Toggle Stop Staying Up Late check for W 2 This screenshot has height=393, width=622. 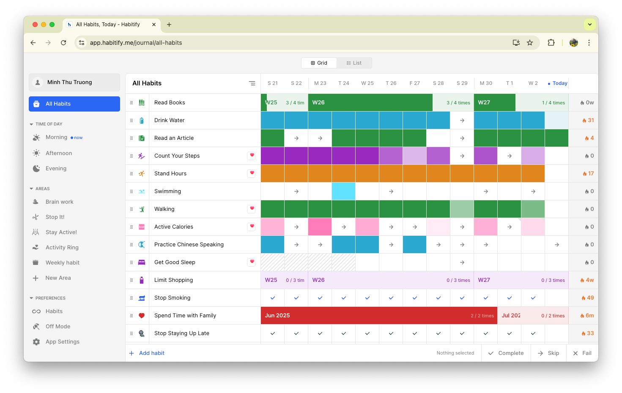tap(533, 333)
